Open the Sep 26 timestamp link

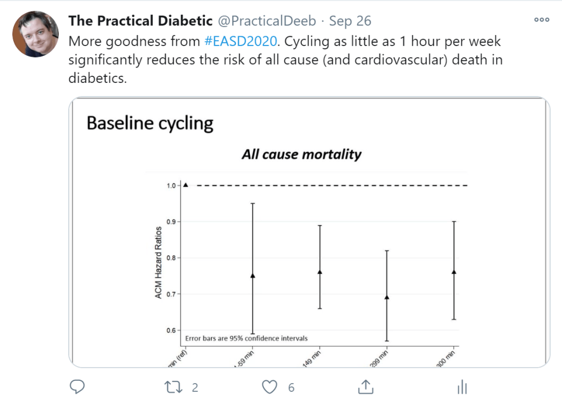(x=350, y=21)
